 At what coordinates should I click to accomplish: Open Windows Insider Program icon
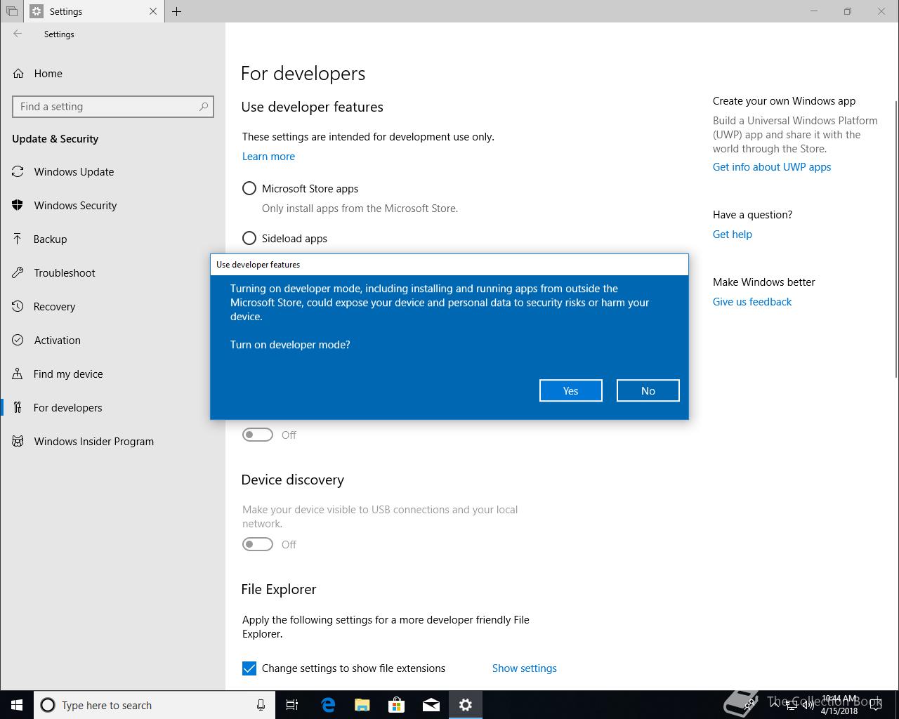18,442
